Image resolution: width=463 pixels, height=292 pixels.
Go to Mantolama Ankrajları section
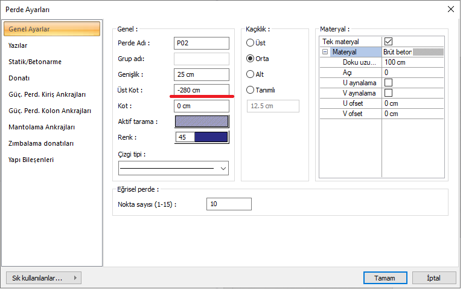click(x=41, y=127)
